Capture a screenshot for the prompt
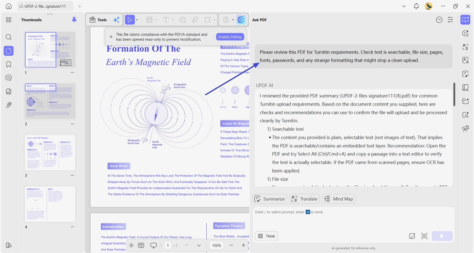474x253 pixels. [x=424, y=236]
